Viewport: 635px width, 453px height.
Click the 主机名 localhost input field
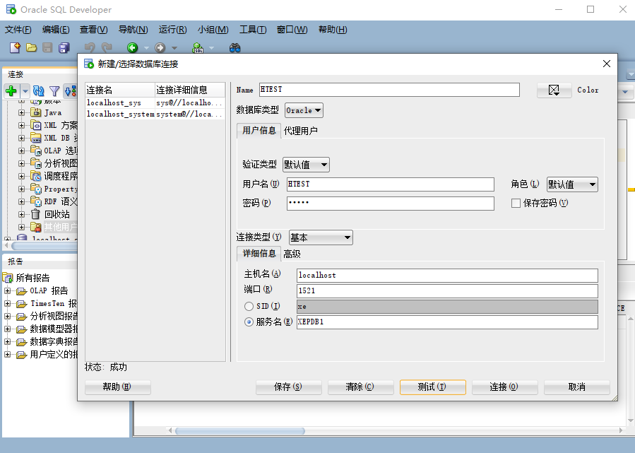pyautogui.click(x=447, y=275)
